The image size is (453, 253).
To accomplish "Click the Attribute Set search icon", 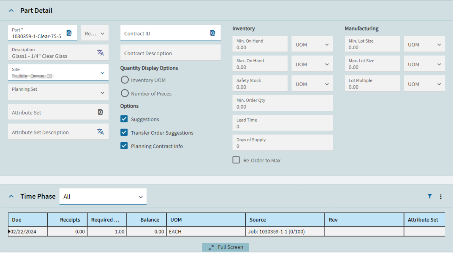I will tap(100, 112).
